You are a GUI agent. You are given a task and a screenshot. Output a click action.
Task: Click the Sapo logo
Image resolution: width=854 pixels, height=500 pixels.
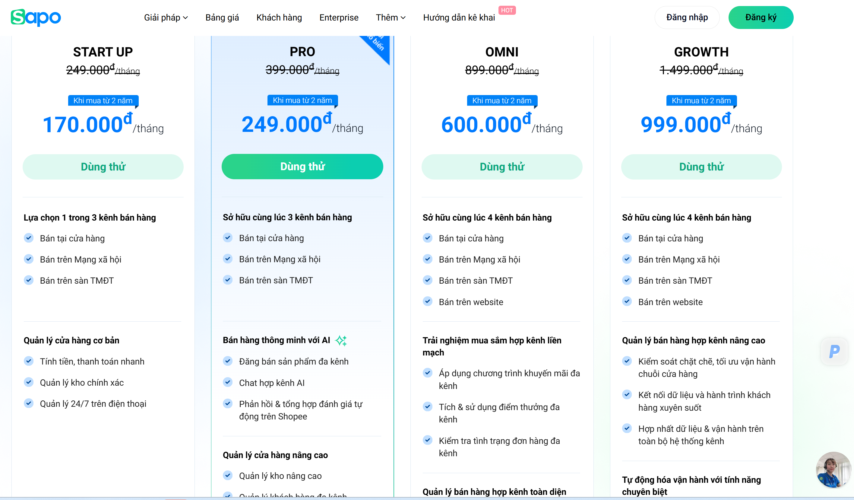(x=36, y=18)
